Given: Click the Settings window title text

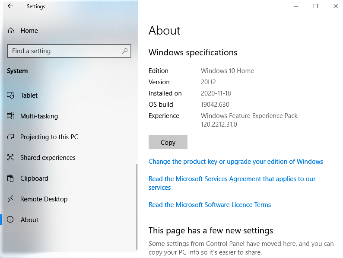Looking at the screenshot, I should coord(36,6).
